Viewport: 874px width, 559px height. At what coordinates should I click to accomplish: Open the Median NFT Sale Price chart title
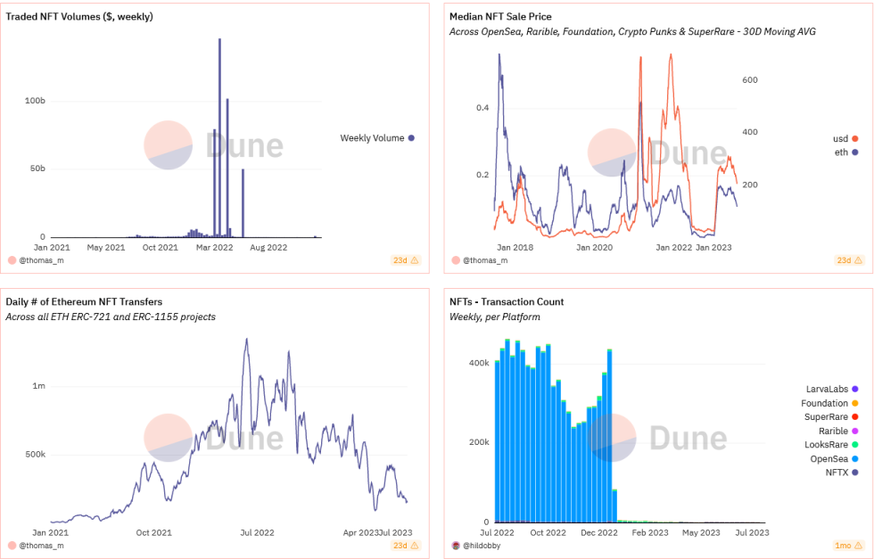tap(500, 17)
